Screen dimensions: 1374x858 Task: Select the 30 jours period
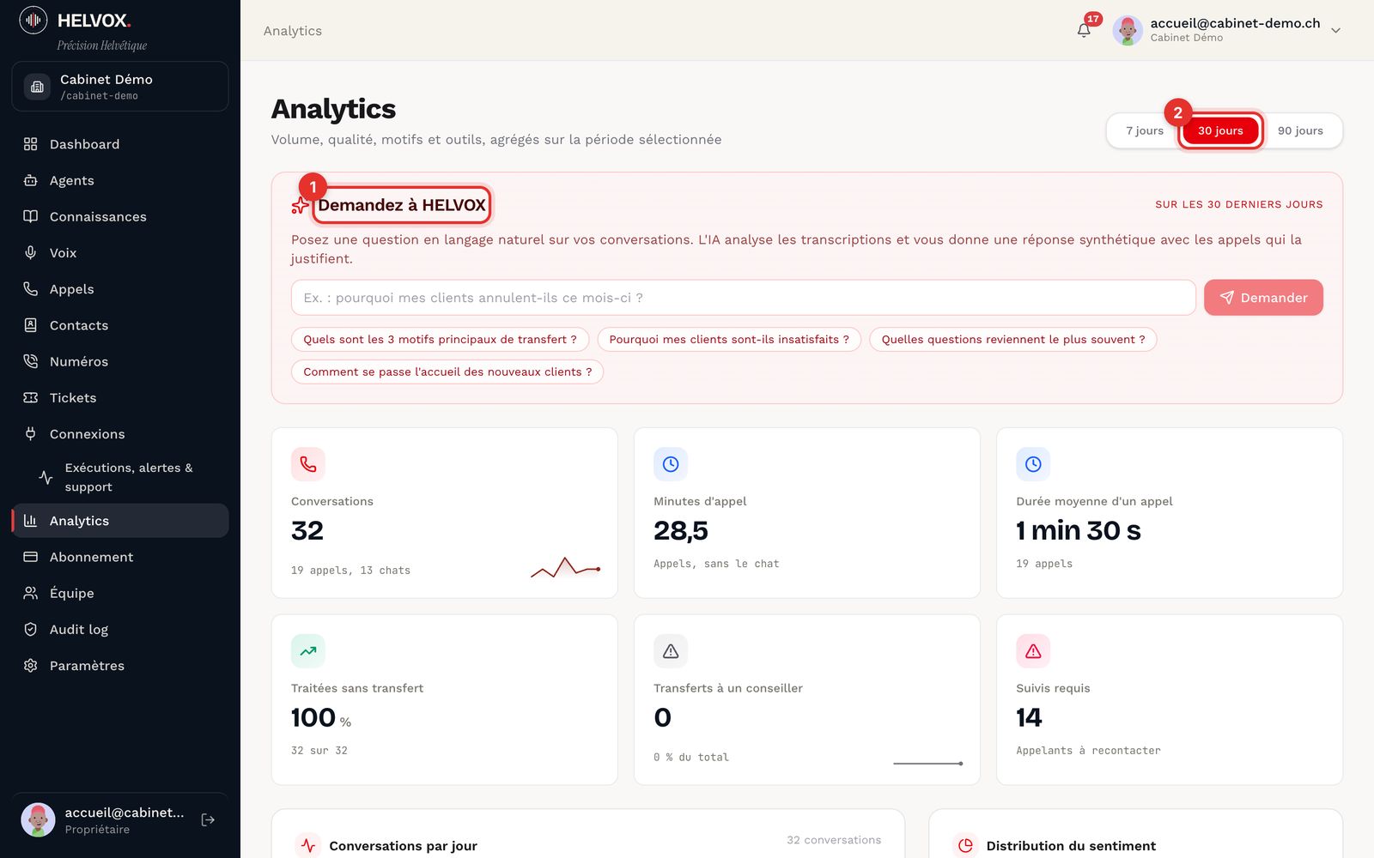tap(1220, 130)
